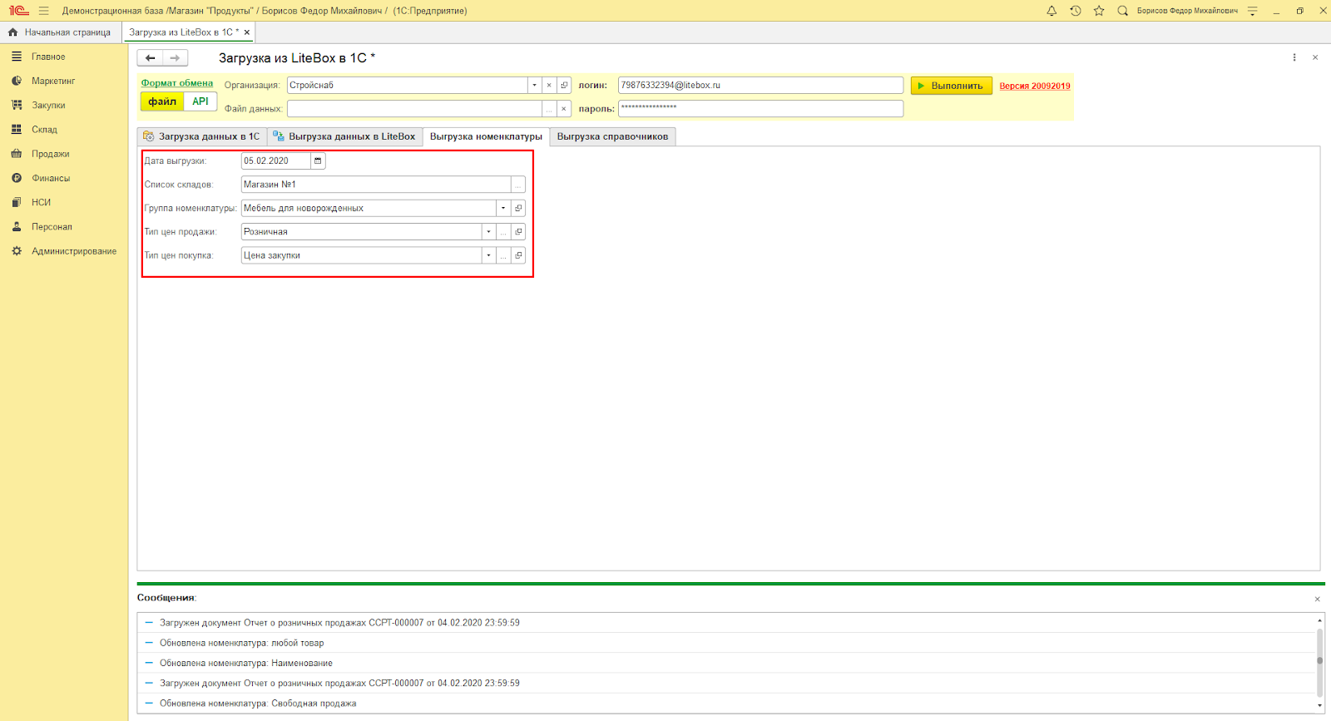Expand the Тип цен покупка dropdown
Screen dimensions: 1331x721
(488, 255)
